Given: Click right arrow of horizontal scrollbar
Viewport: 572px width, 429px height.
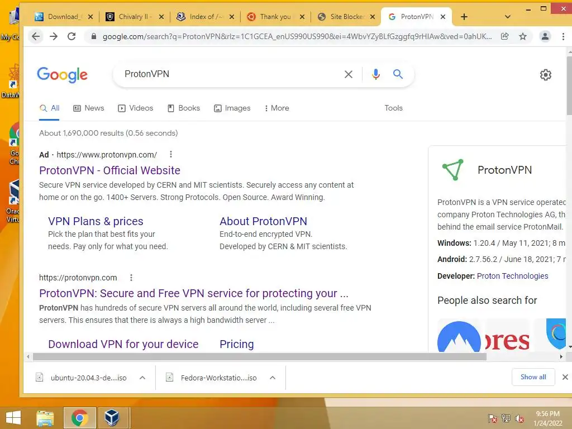Looking at the screenshot, I should click(561, 357).
